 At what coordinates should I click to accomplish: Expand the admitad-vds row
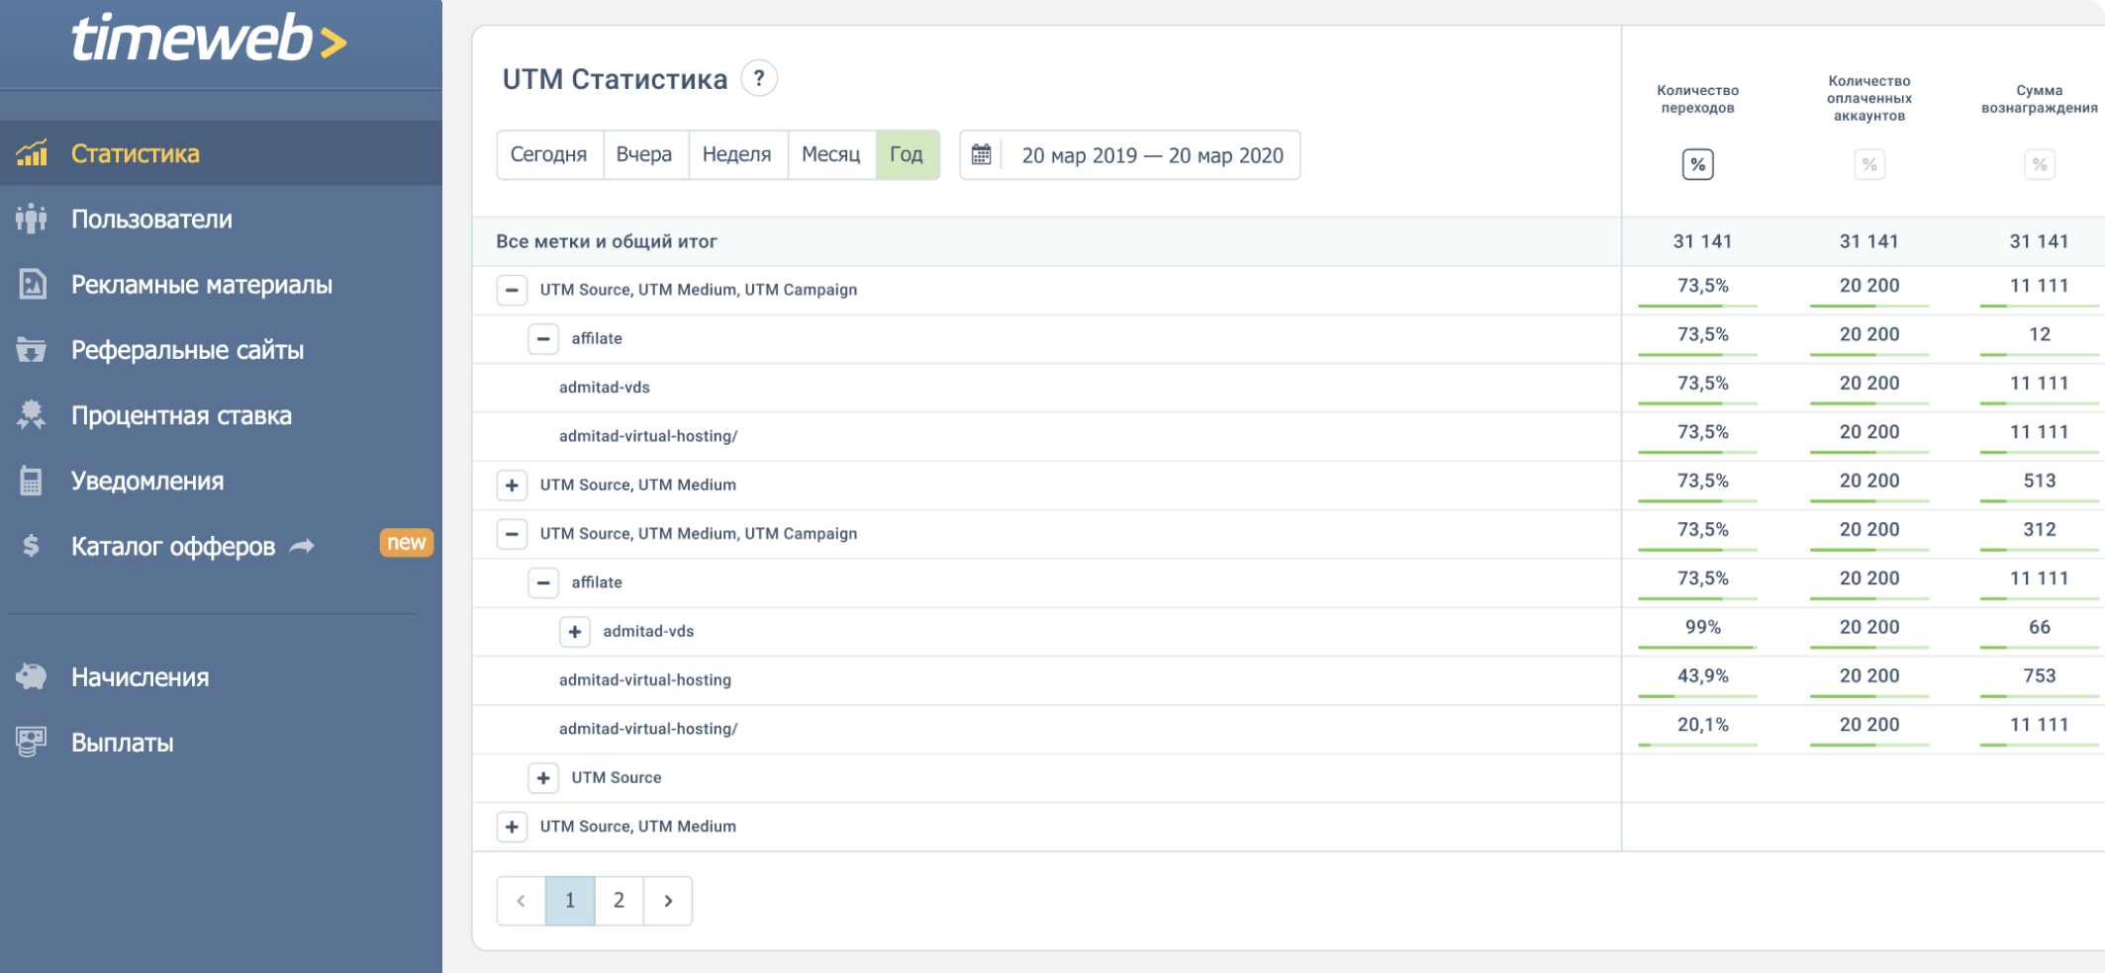[x=575, y=632]
